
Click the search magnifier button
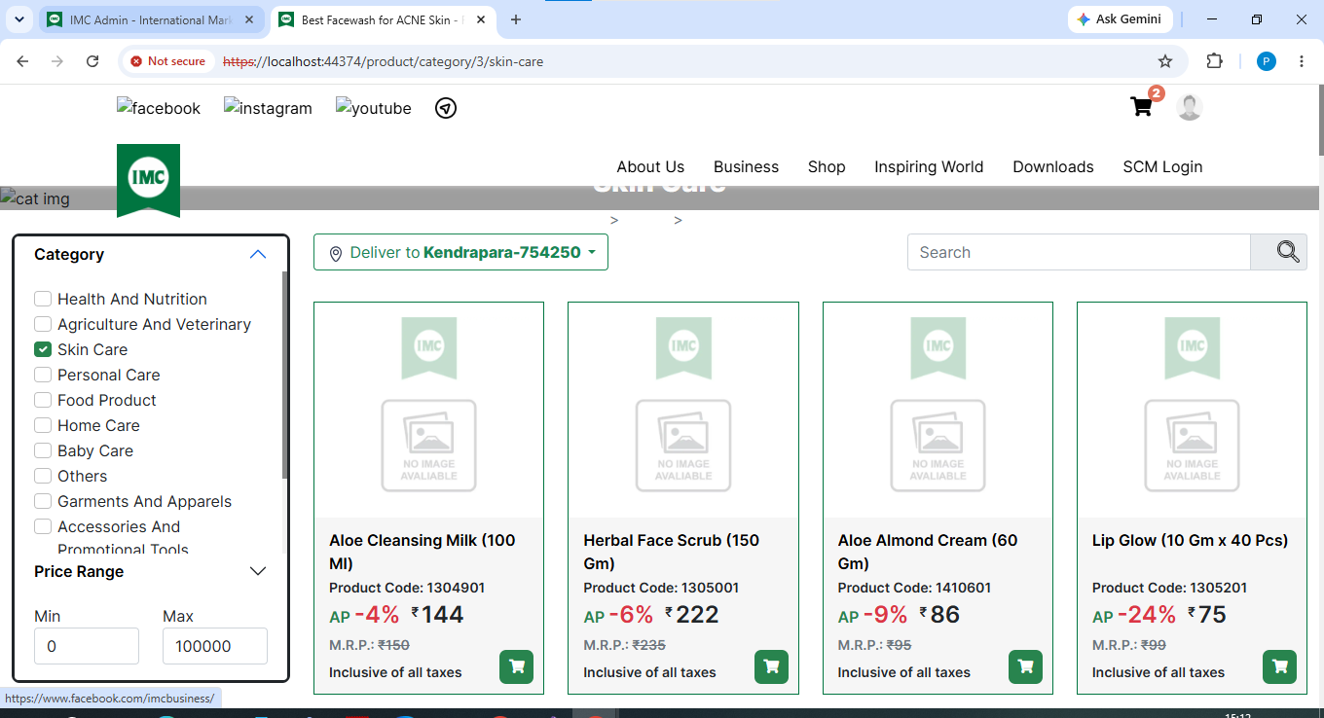[1278, 252]
